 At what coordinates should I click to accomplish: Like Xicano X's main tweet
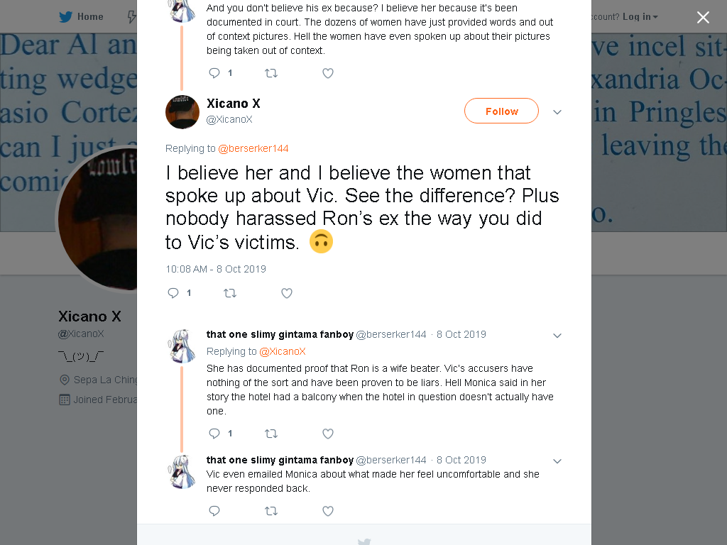coord(287,293)
